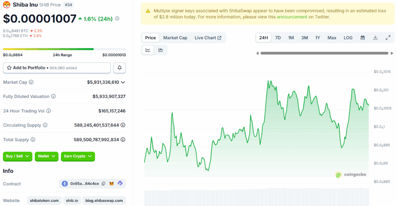
Task: Download chart data with download icon
Action: [x=375, y=38]
